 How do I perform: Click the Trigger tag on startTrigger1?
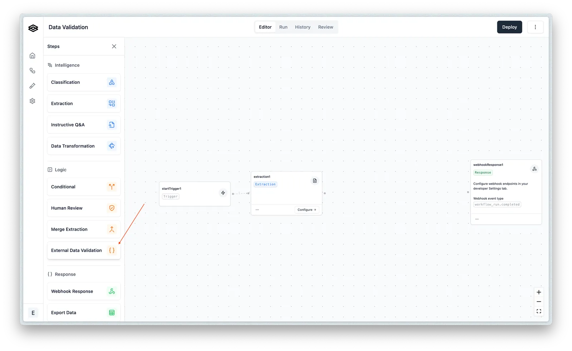(171, 197)
